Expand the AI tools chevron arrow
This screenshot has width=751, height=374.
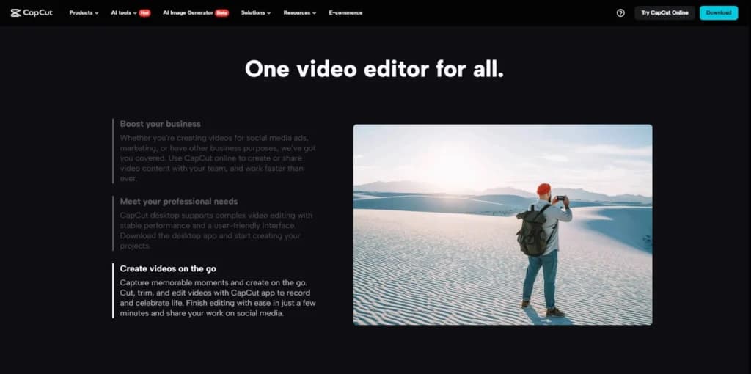(135, 13)
